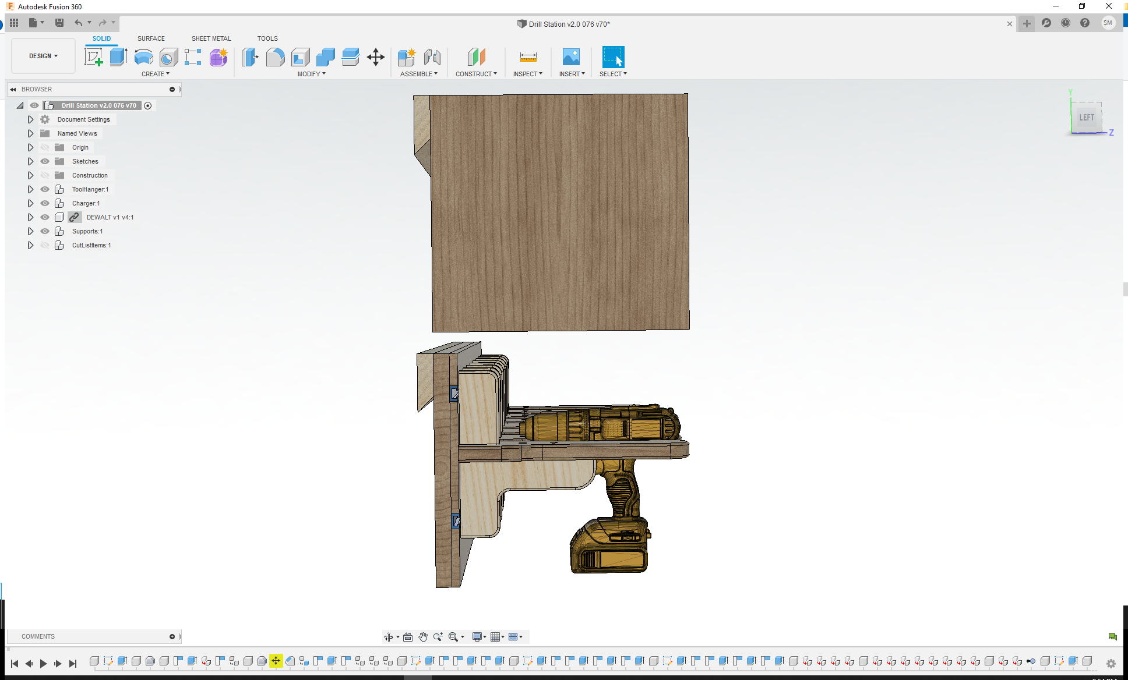Open the CONSTRUCT dropdown menu

click(x=477, y=74)
